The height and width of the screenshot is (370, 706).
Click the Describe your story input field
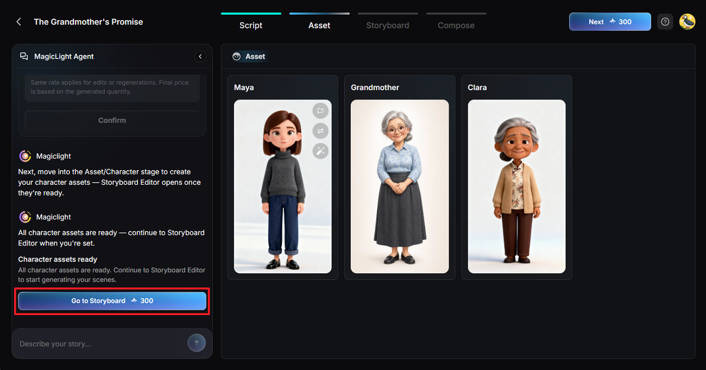tap(100, 343)
